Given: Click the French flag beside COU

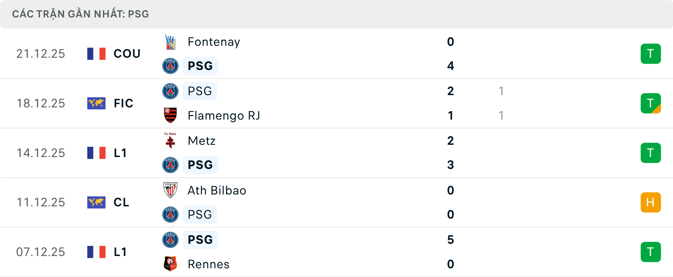Looking at the screenshot, I should (96, 54).
